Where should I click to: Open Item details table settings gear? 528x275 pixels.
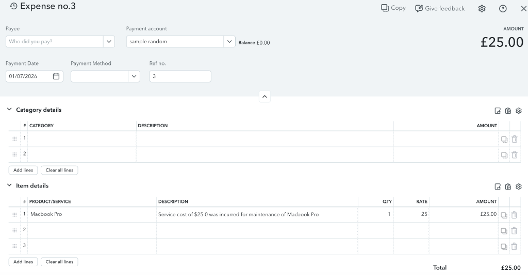pyautogui.click(x=519, y=186)
